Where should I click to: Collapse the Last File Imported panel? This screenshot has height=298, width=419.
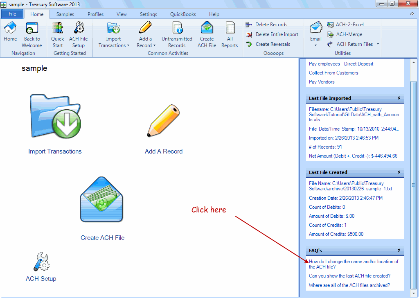(399, 98)
